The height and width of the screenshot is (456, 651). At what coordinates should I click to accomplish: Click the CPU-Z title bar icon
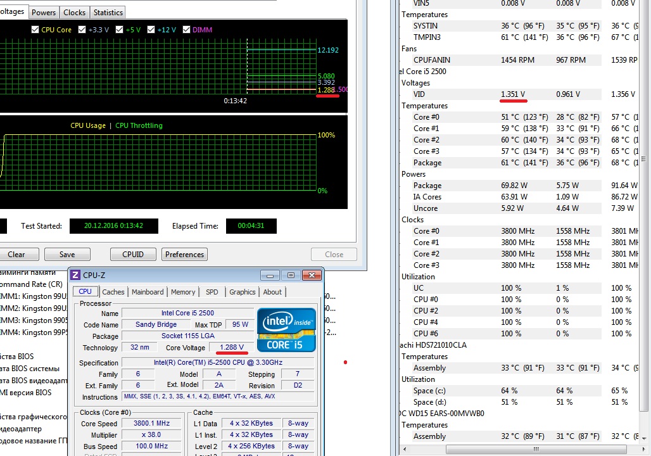[75, 275]
